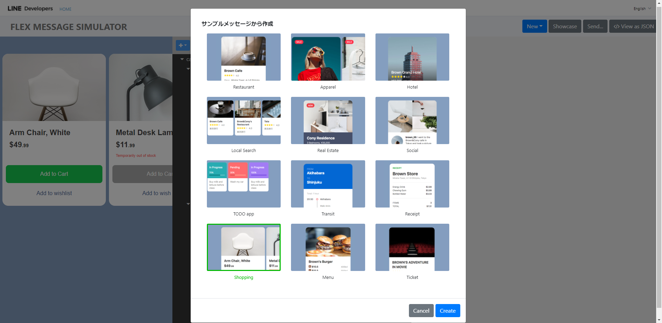
Task: Select the Hotel sample template
Action: click(x=412, y=57)
